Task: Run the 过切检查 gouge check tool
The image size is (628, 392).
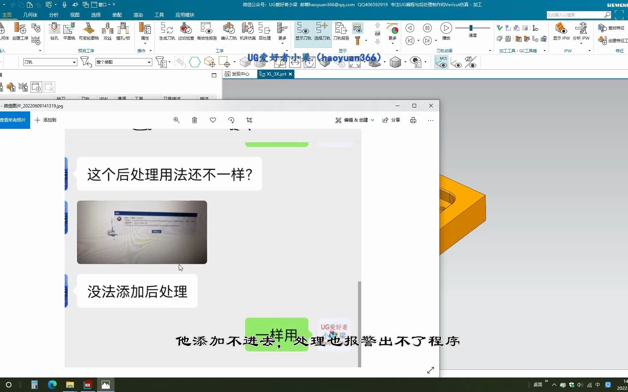Action: point(185,31)
